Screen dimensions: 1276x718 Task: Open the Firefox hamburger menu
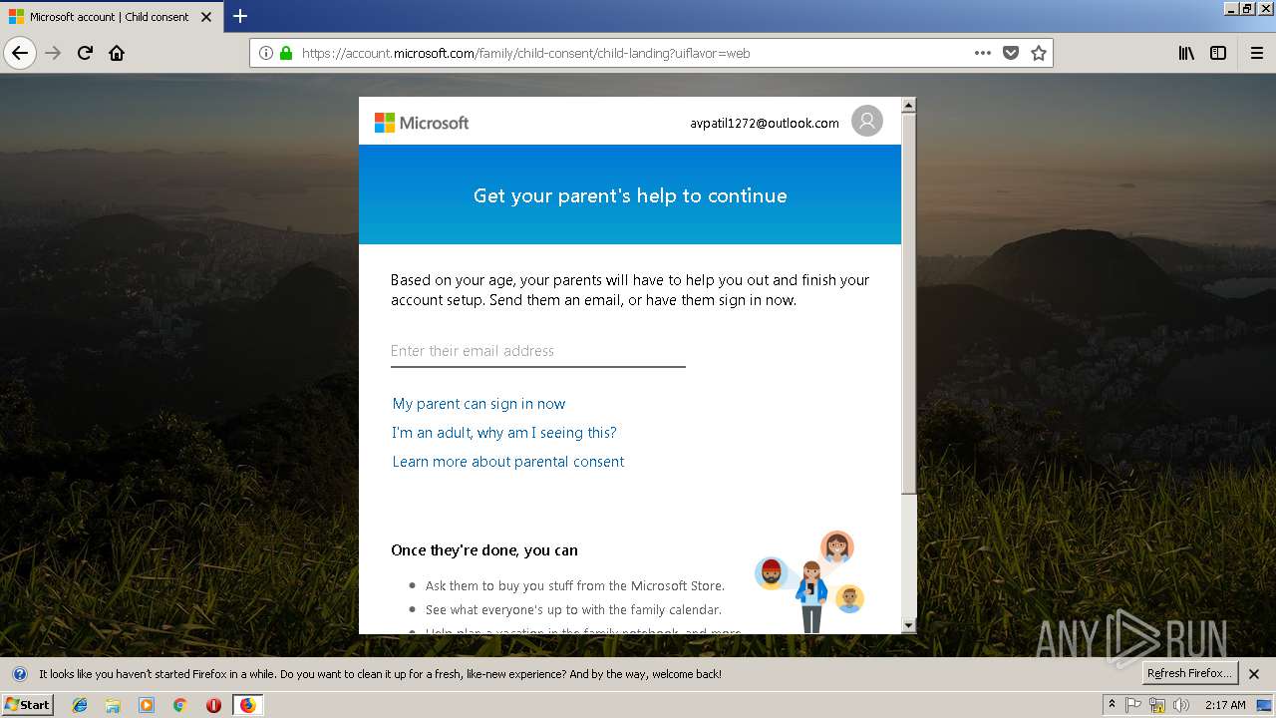1257,53
